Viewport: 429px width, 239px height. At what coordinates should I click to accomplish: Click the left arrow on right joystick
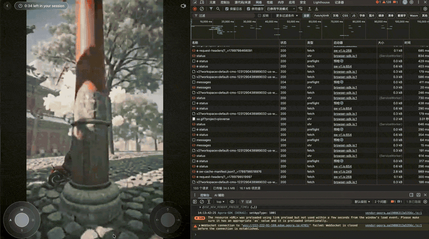pyautogui.click(x=157, y=220)
